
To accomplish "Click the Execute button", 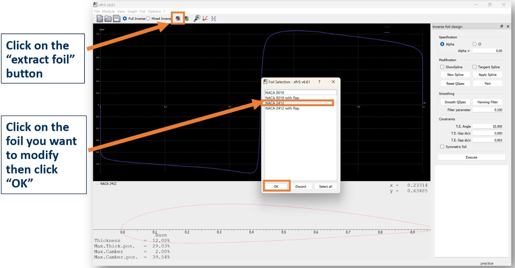I will 471,157.
